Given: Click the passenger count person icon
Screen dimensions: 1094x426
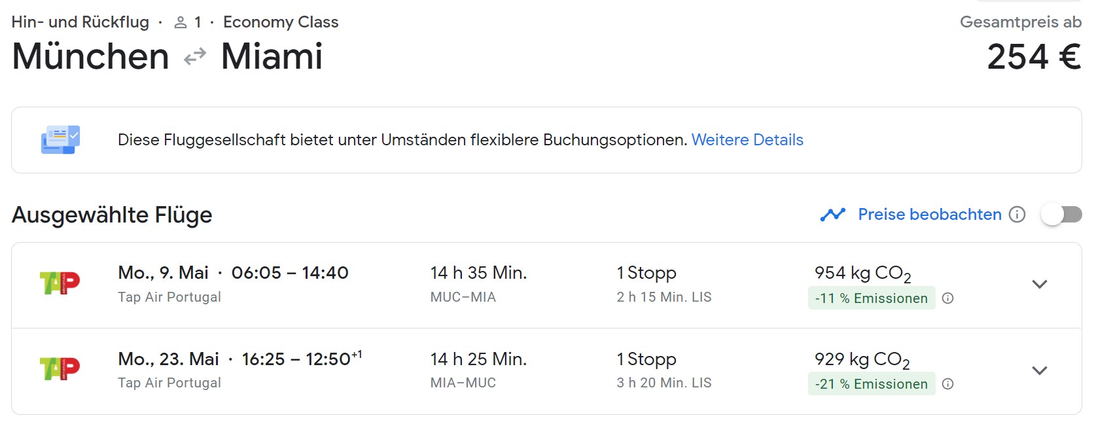Looking at the screenshot, I should [181, 23].
